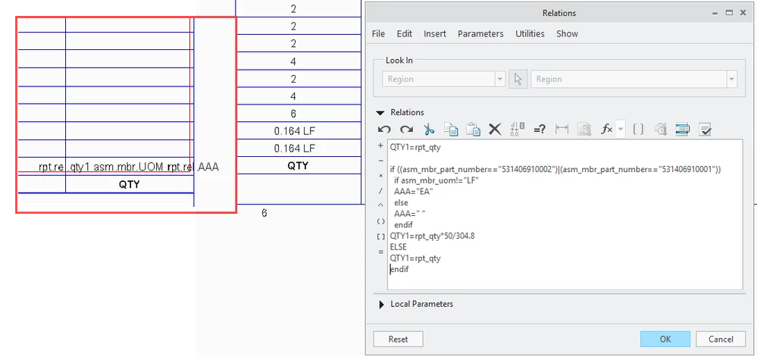Screen dimensions: 757x363
Task: Insert square brackets from side palette
Action: (380, 236)
